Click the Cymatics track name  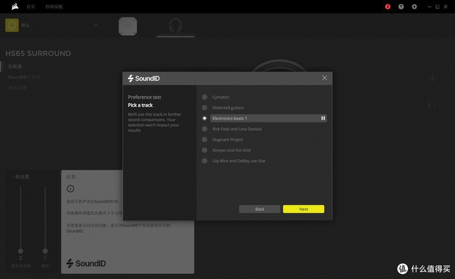click(220, 97)
